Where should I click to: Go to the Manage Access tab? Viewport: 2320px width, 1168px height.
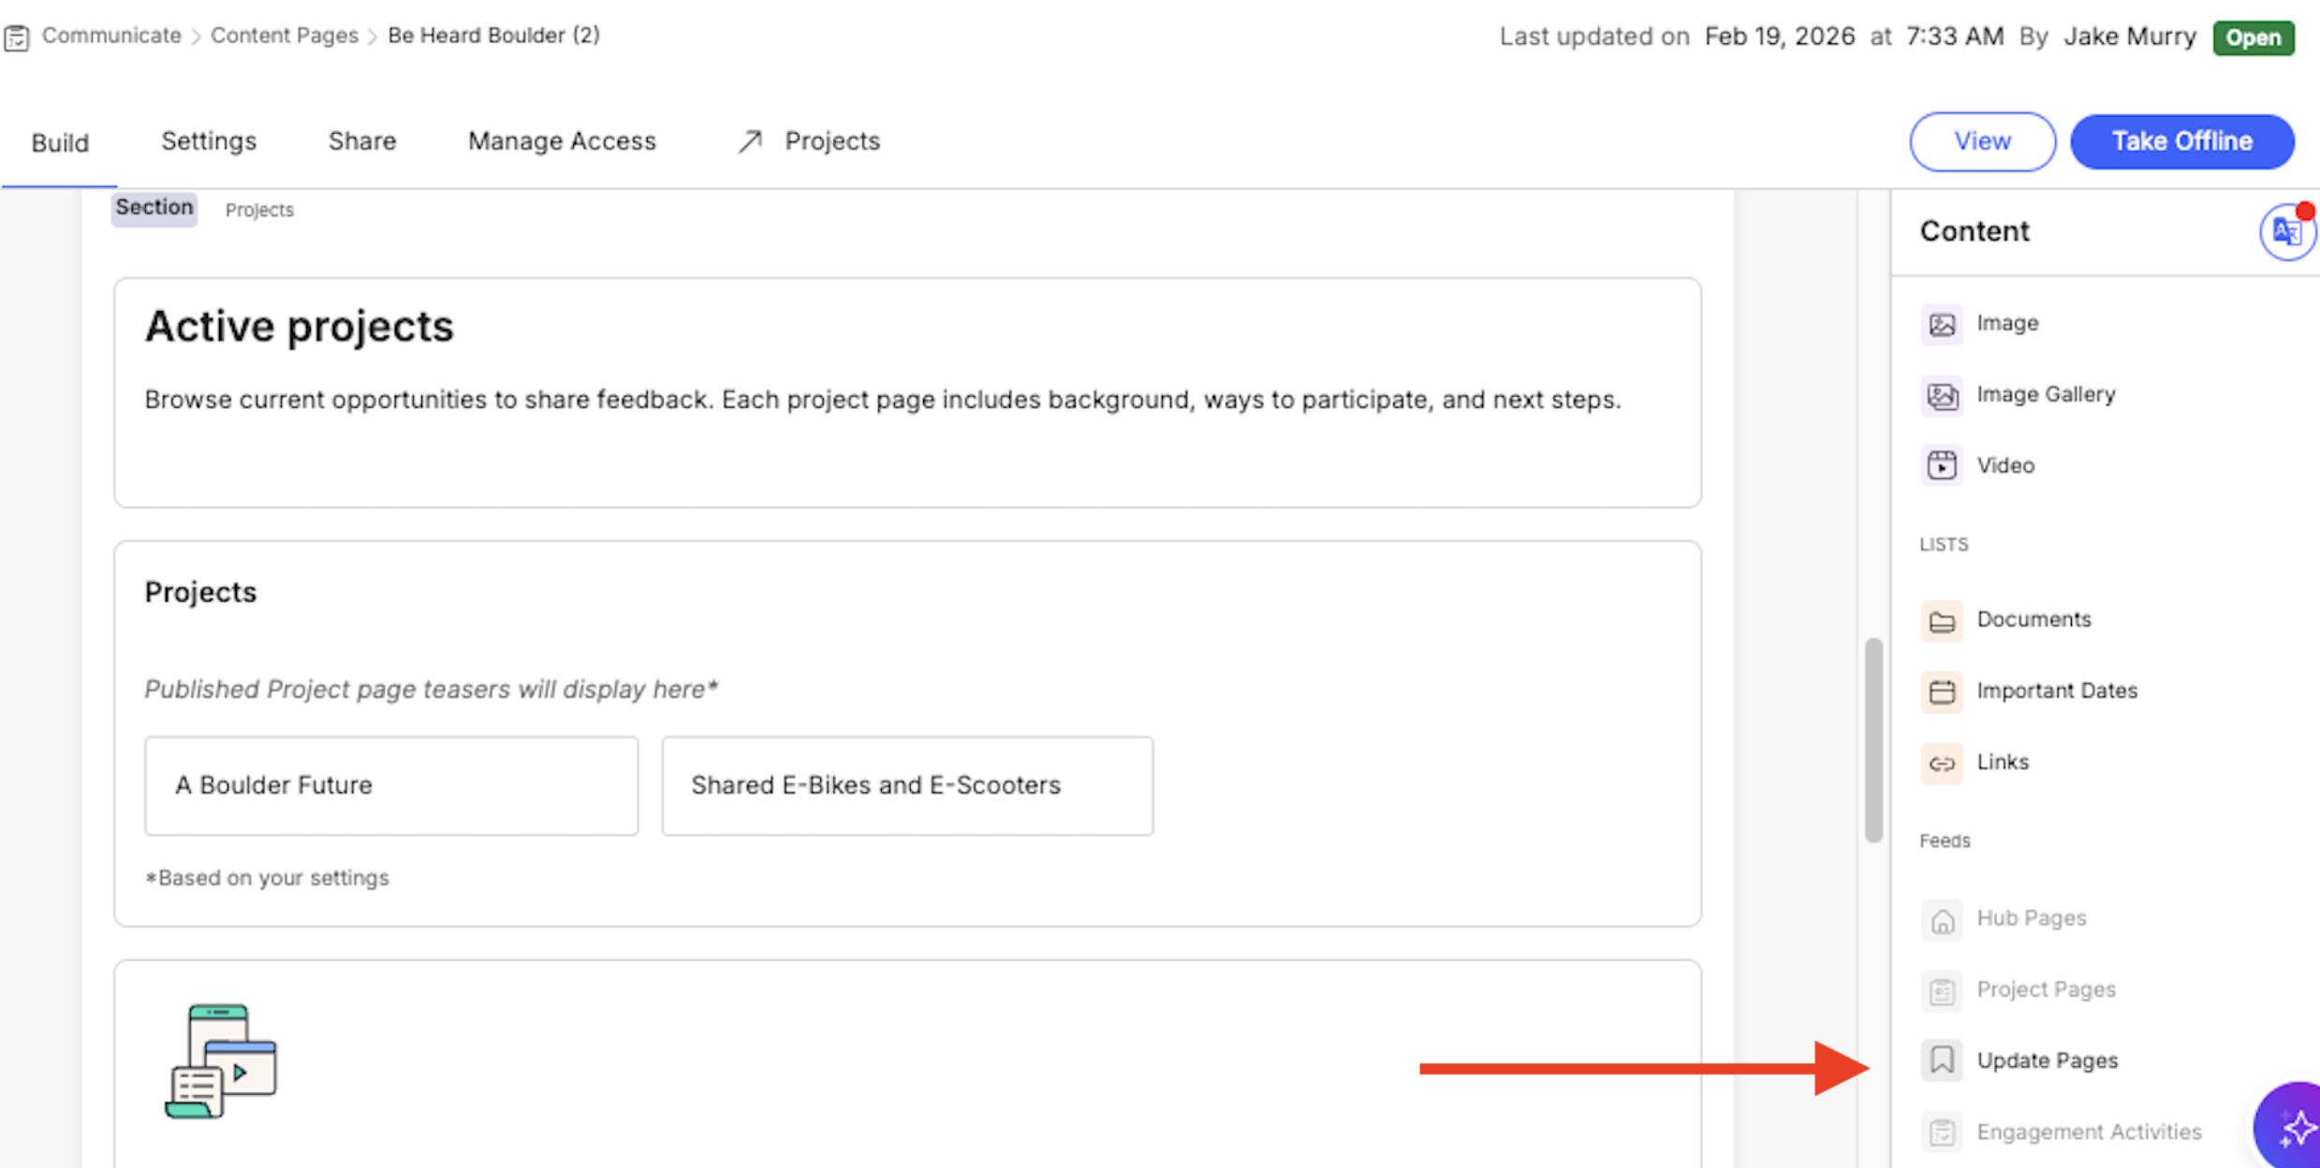click(562, 141)
